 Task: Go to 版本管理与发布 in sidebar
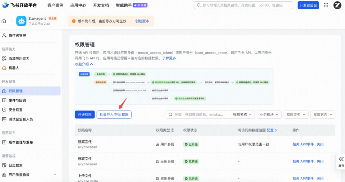[21, 142]
